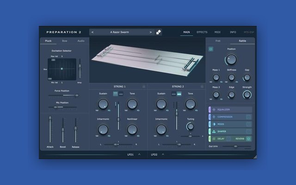Click the Rattle Gap knob

pos(247,78)
